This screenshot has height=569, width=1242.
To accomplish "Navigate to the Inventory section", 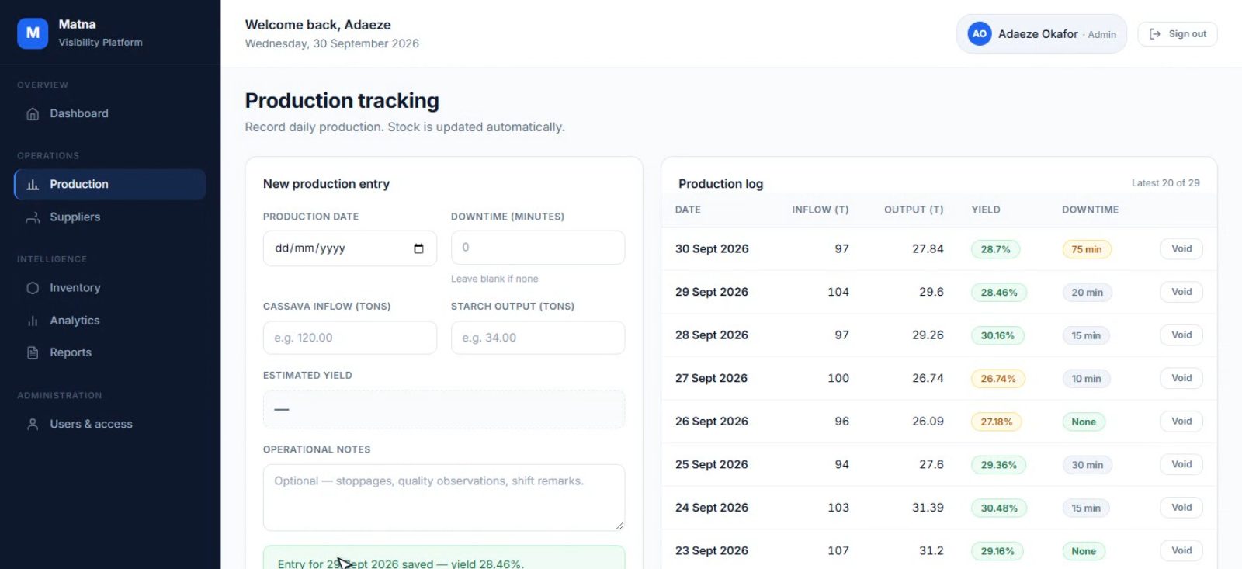I will pyautogui.click(x=109, y=288).
